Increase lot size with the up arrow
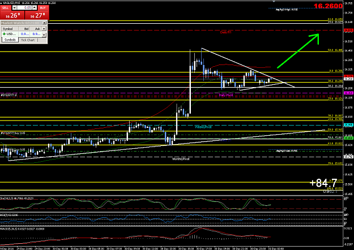The height and width of the screenshot is (250, 354). point(35,8)
